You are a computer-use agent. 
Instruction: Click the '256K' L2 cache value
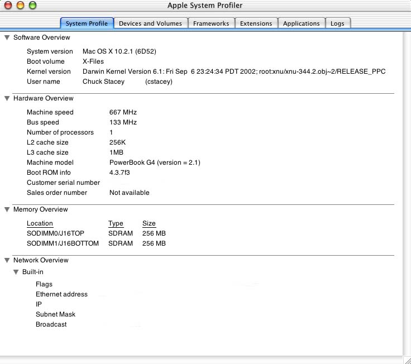117,142
